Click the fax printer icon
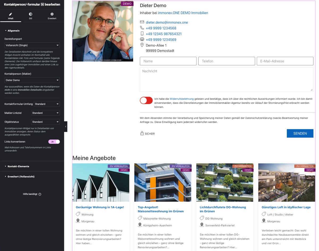Viewport: 319px width, 251px height. tap(142, 39)
